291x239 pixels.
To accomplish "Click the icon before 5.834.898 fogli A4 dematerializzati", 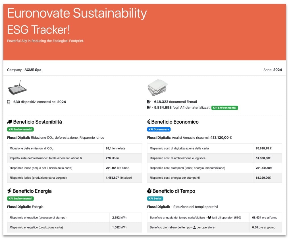I will [x=149, y=108].
